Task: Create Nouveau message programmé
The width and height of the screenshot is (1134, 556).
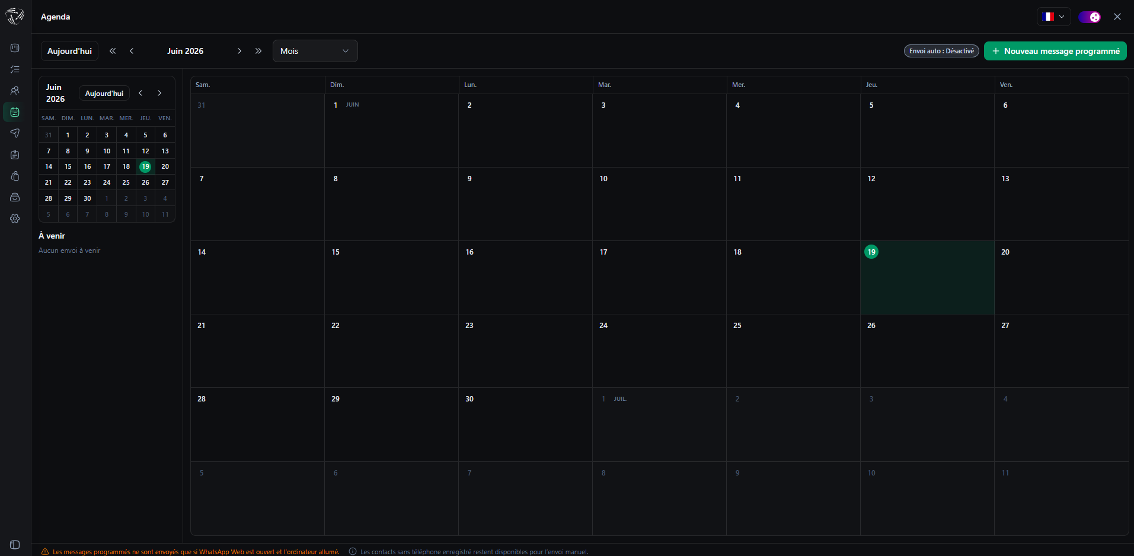Action: coord(1055,51)
